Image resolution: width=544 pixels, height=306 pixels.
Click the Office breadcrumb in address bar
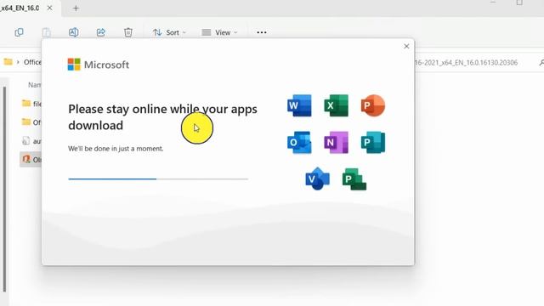coord(32,62)
